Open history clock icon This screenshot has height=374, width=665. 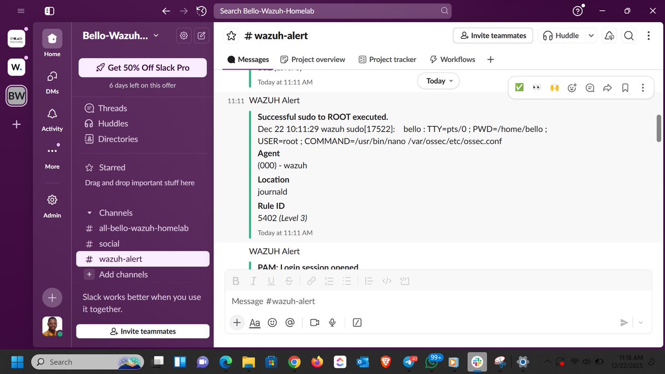202,11
